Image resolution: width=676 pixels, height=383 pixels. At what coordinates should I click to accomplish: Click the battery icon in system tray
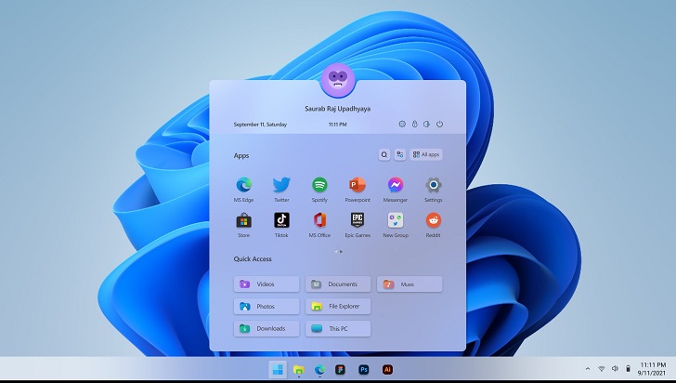pyautogui.click(x=628, y=369)
